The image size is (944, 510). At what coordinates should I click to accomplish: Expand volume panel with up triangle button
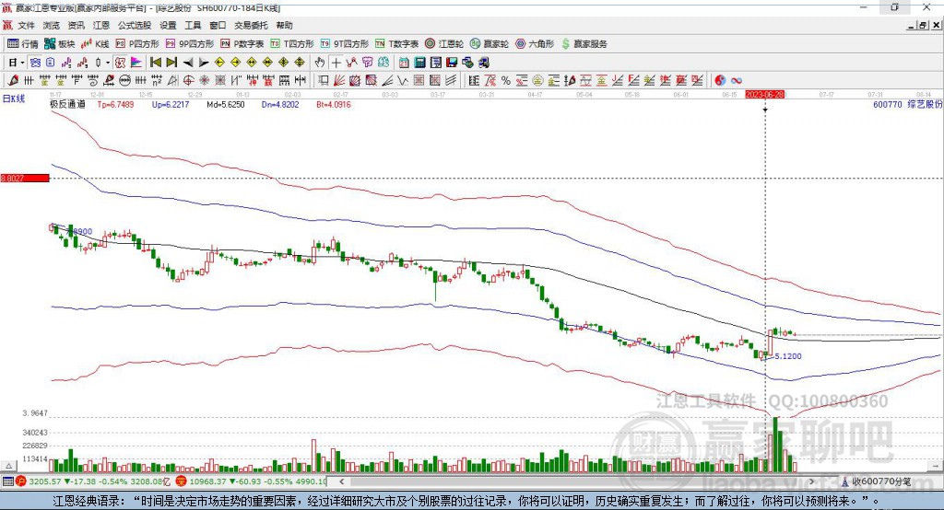point(8,466)
